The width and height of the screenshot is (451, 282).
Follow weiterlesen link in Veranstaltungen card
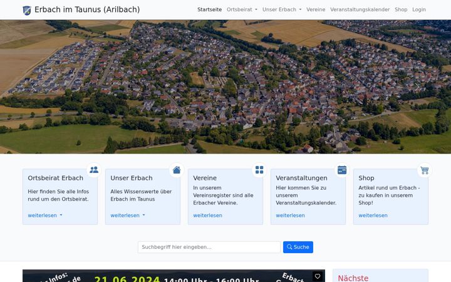coord(290,215)
